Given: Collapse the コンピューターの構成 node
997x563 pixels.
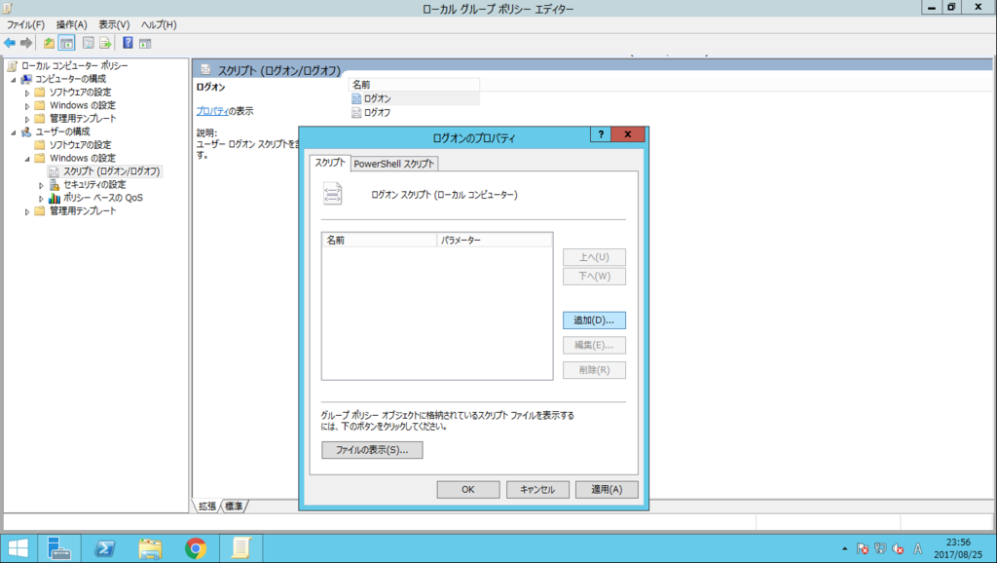Looking at the screenshot, I should (x=14, y=80).
